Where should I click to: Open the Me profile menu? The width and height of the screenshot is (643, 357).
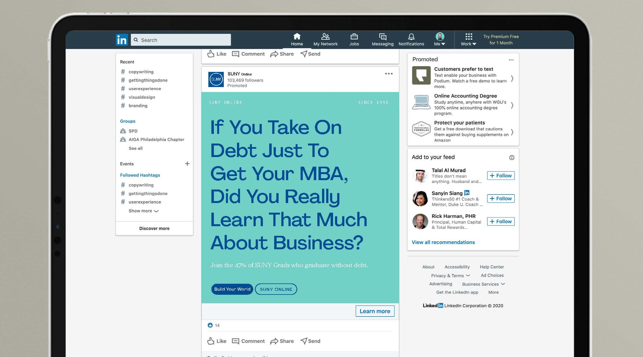[440, 40]
